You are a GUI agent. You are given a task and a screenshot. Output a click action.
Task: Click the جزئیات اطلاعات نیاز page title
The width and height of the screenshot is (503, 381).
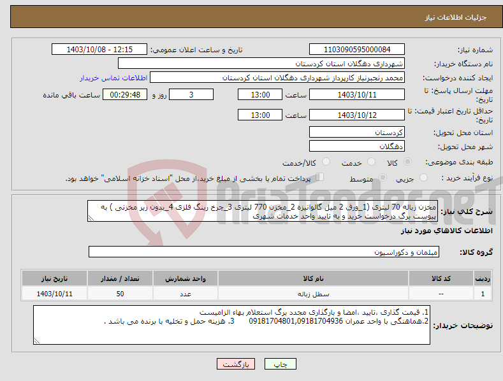coord(456,17)
